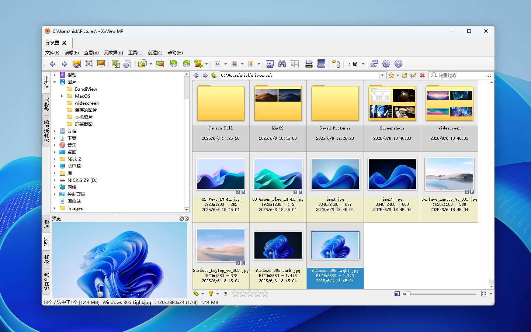
Task: Click the filter funnel icon
Action: pyautogui.click(x=211, y=294)
